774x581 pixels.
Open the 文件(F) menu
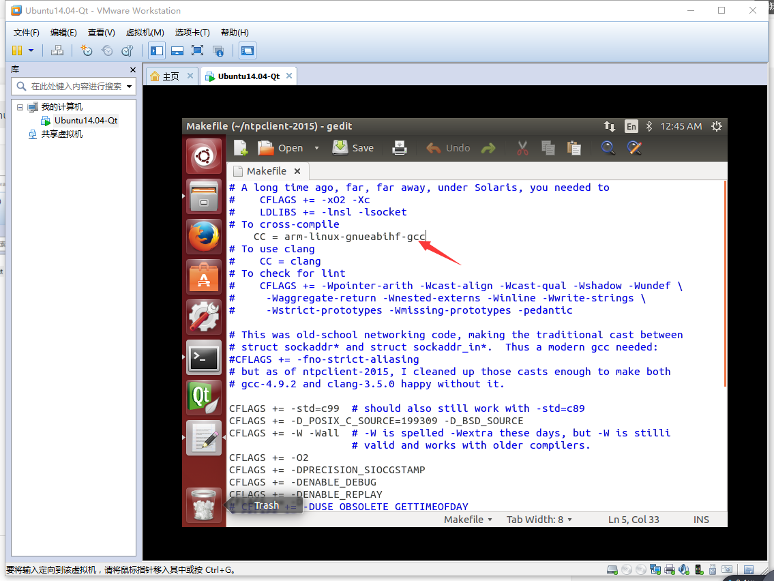tap(26, 33)
